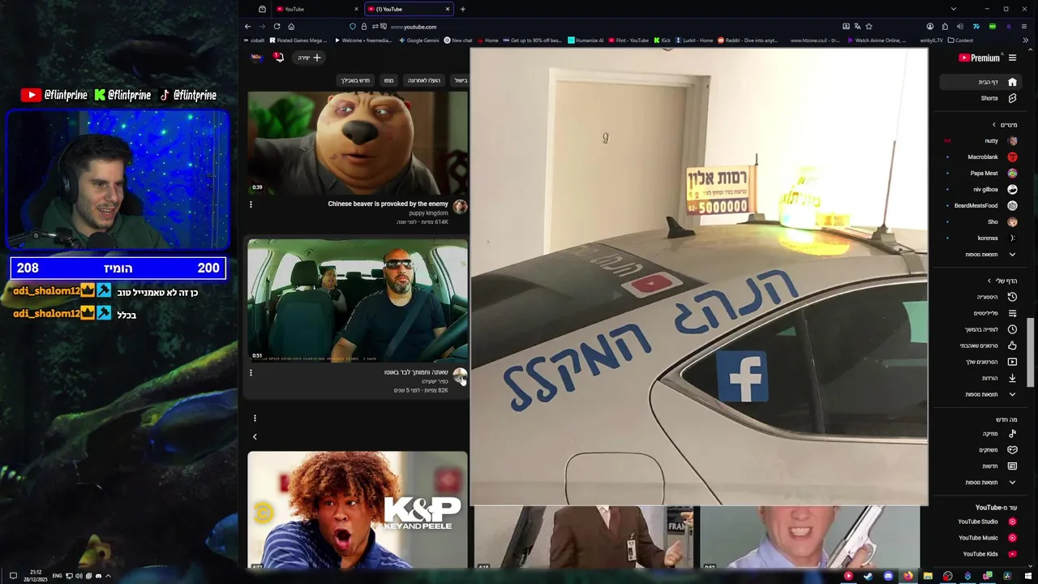Open a new browser tab

point(462,9)
